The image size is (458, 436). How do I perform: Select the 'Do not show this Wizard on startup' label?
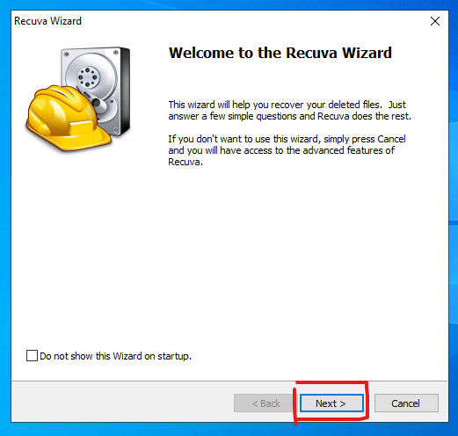pyautogui.click(x=115, y=356)
